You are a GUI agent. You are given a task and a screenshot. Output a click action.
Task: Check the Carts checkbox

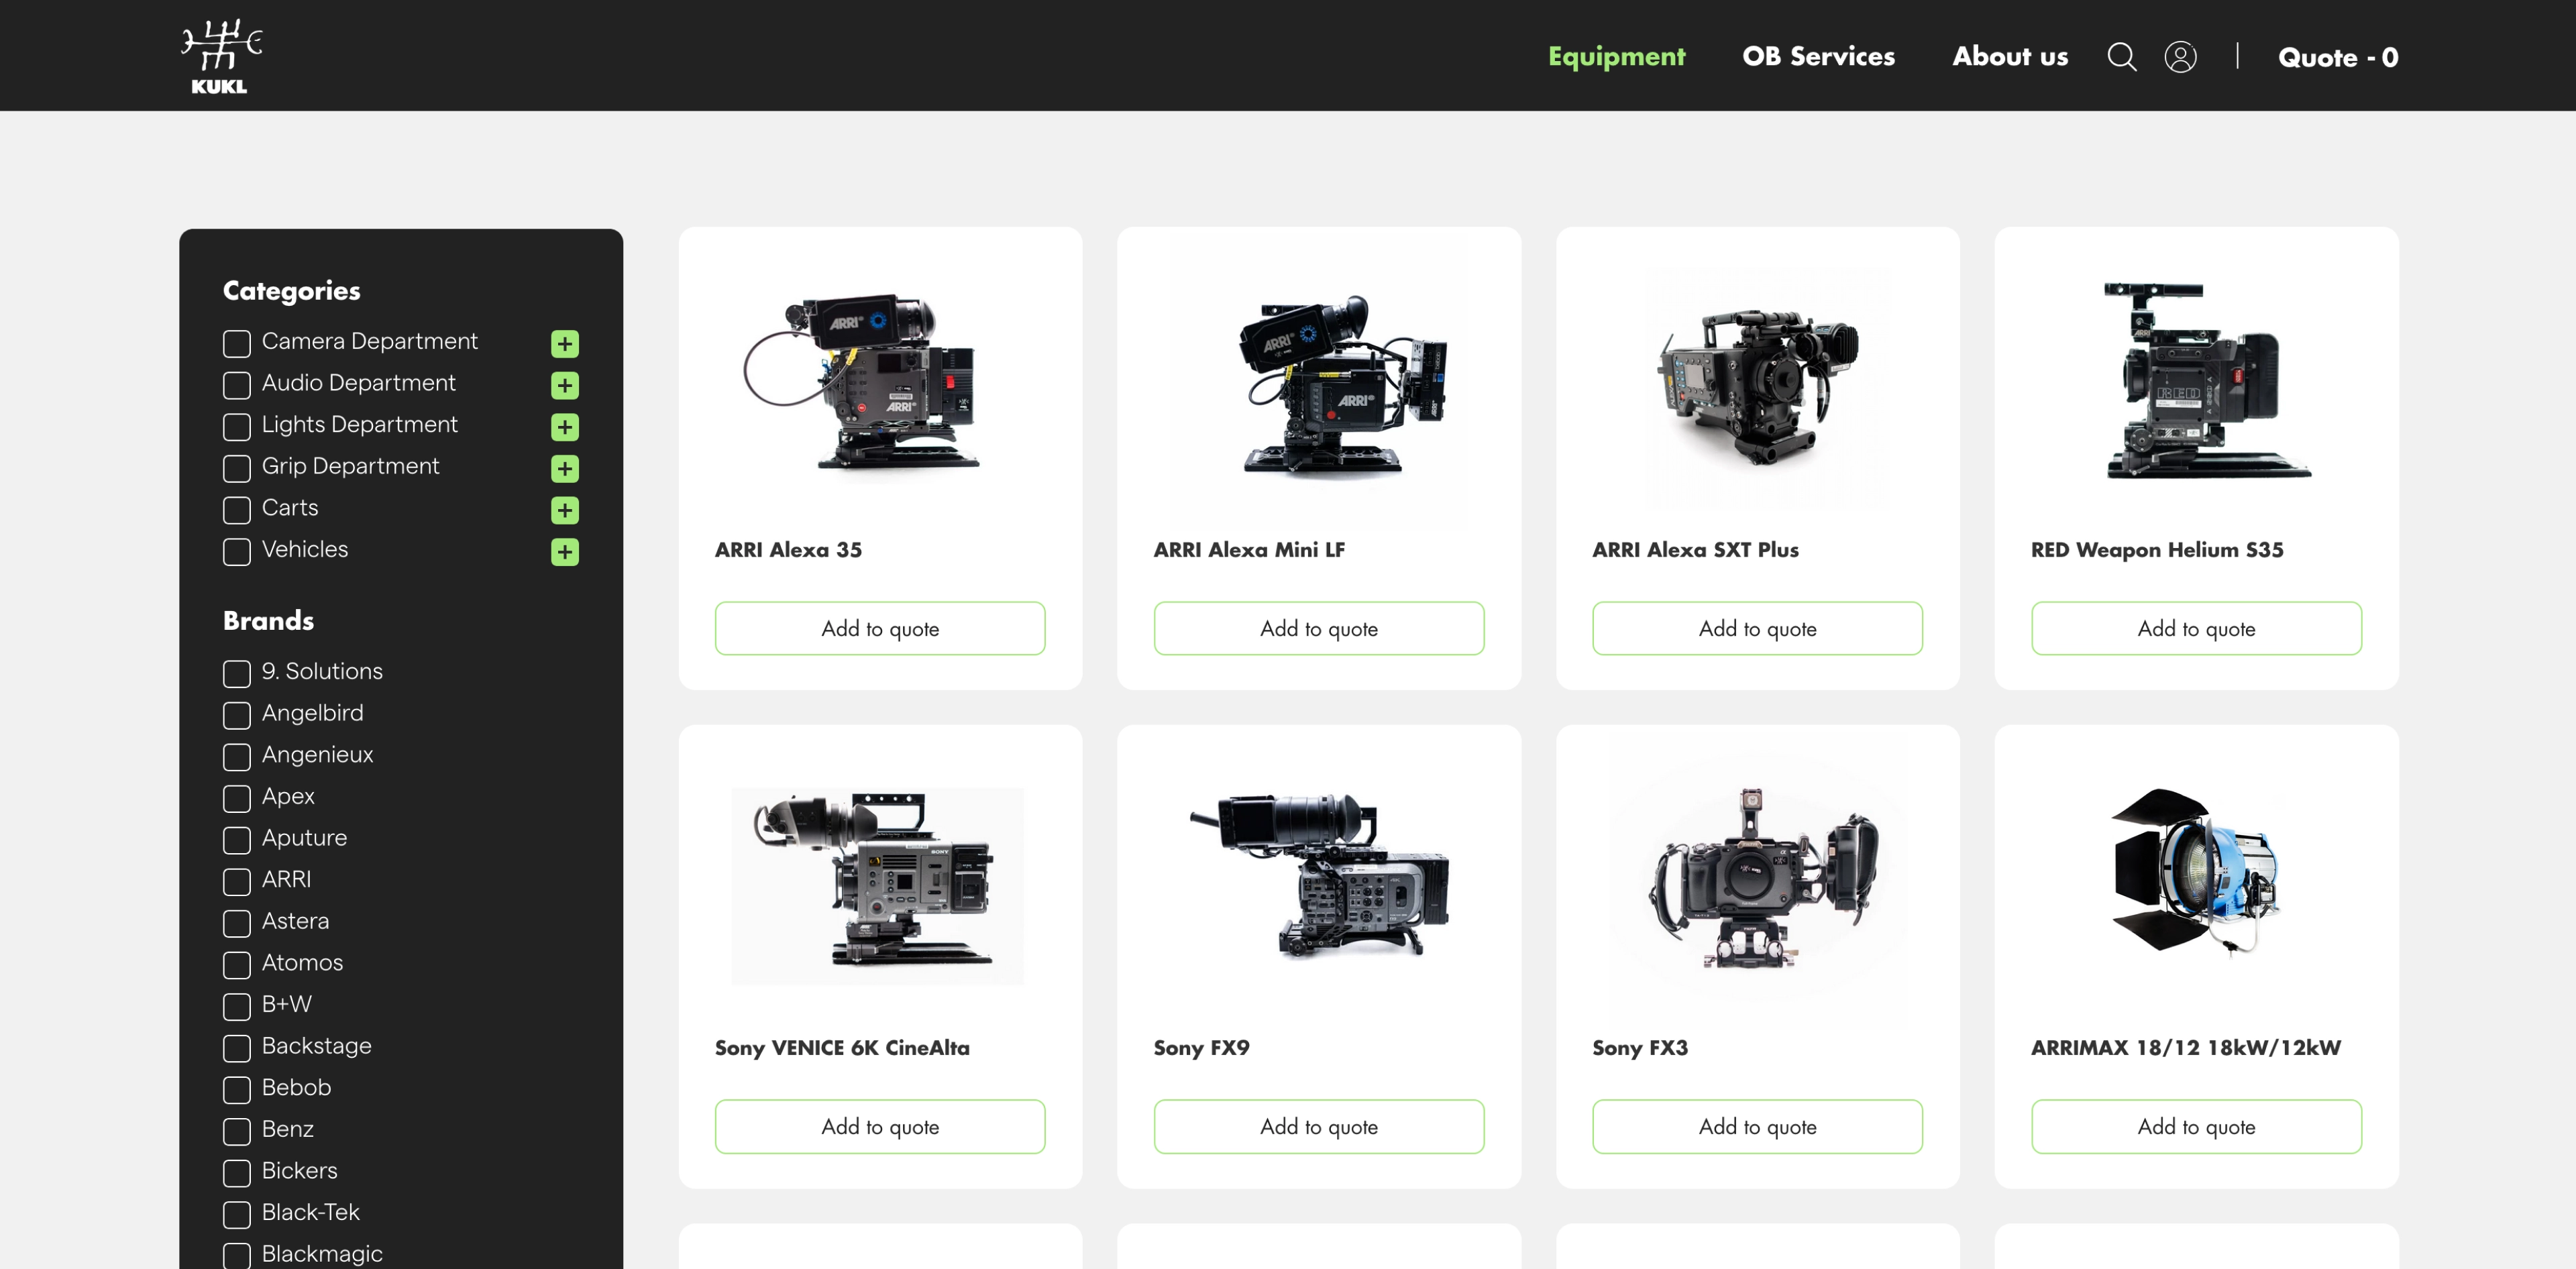pos(237,510)
